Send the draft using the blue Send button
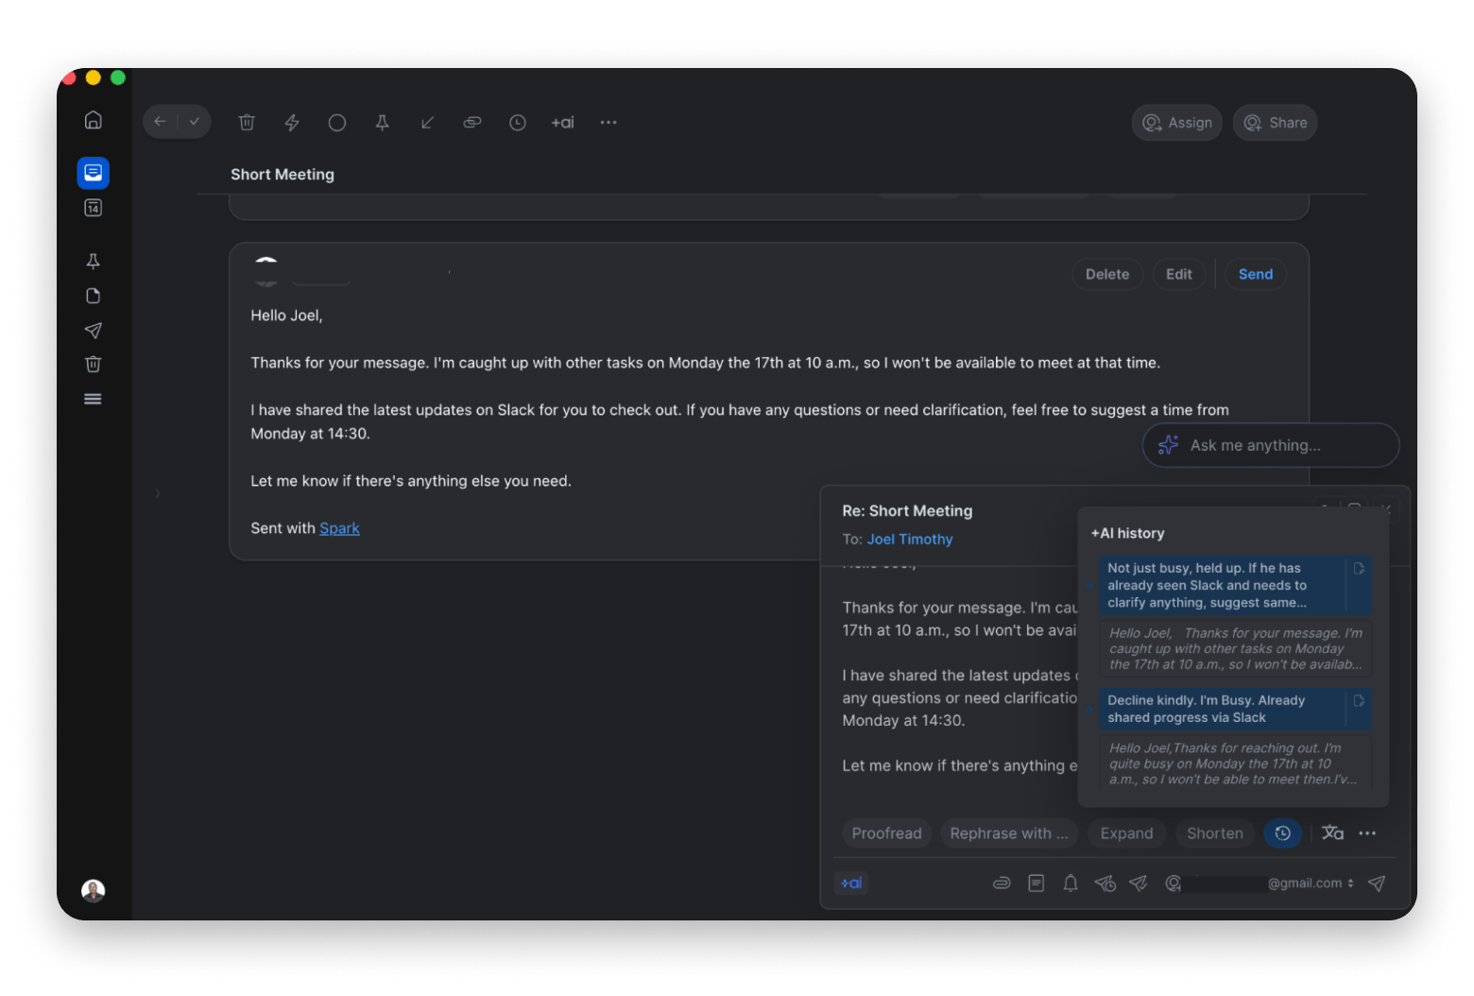The height and width of the screenshot is (996, 1474). click(1256, 274)
